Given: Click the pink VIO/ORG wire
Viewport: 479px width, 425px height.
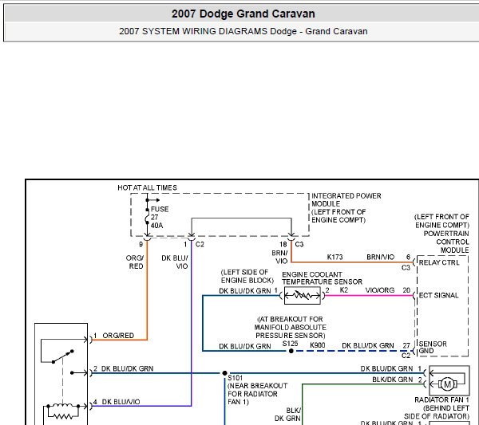Looking at the screenshot, I should pyautogui.click(x=369, y=295).
